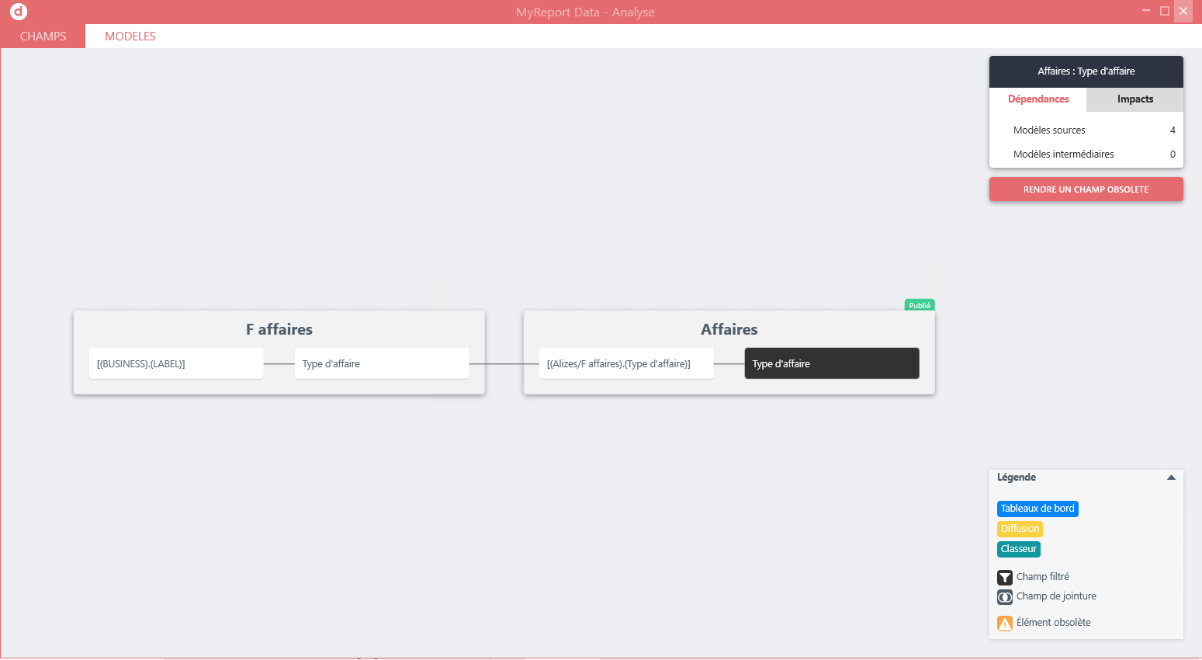Image resolution: width=1202 pixels, height=660 pixels.
Task: Open the MODELES tab
Action: [130, 36]
